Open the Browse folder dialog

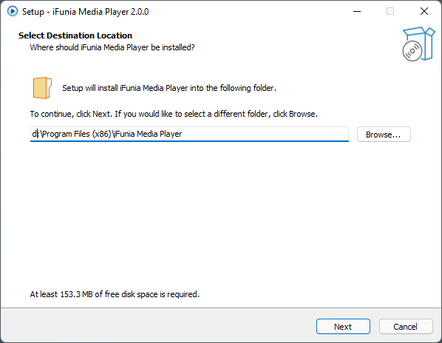click(384, 135)
